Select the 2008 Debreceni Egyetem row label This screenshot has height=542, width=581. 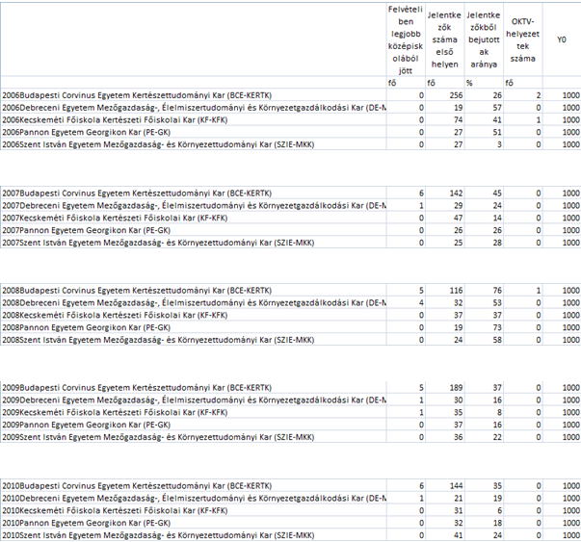193,302
